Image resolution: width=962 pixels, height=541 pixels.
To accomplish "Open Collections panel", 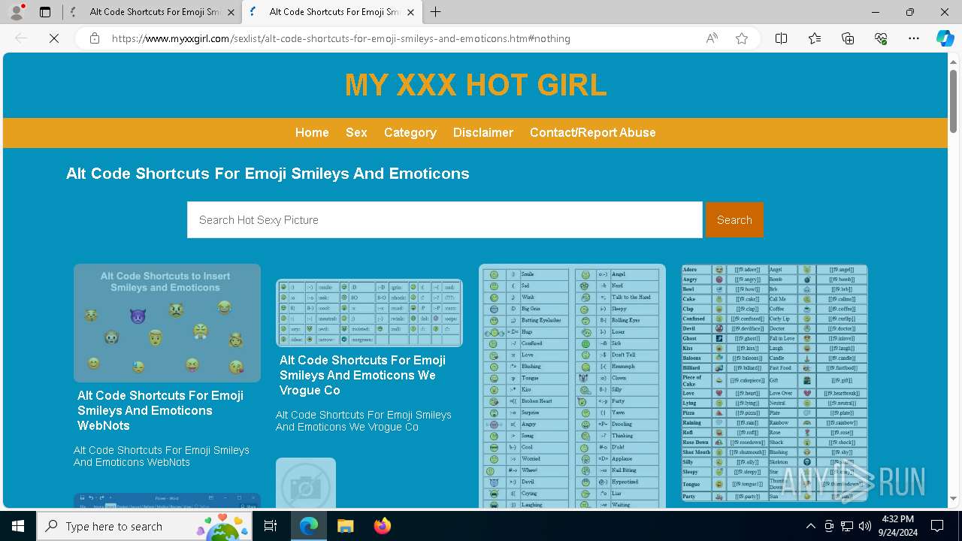I will point(848,38).
